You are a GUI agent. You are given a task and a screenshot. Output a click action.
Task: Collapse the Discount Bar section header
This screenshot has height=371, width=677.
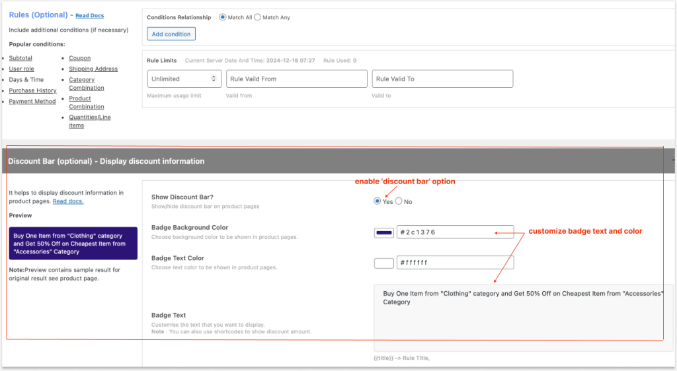338,161
